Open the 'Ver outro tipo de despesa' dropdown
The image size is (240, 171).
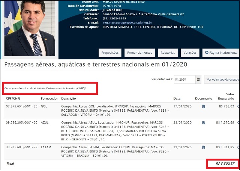[x=222, y=80]
